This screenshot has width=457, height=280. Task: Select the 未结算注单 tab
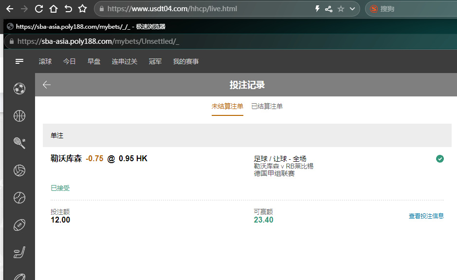pyautogui.click(x=227, y=106)
